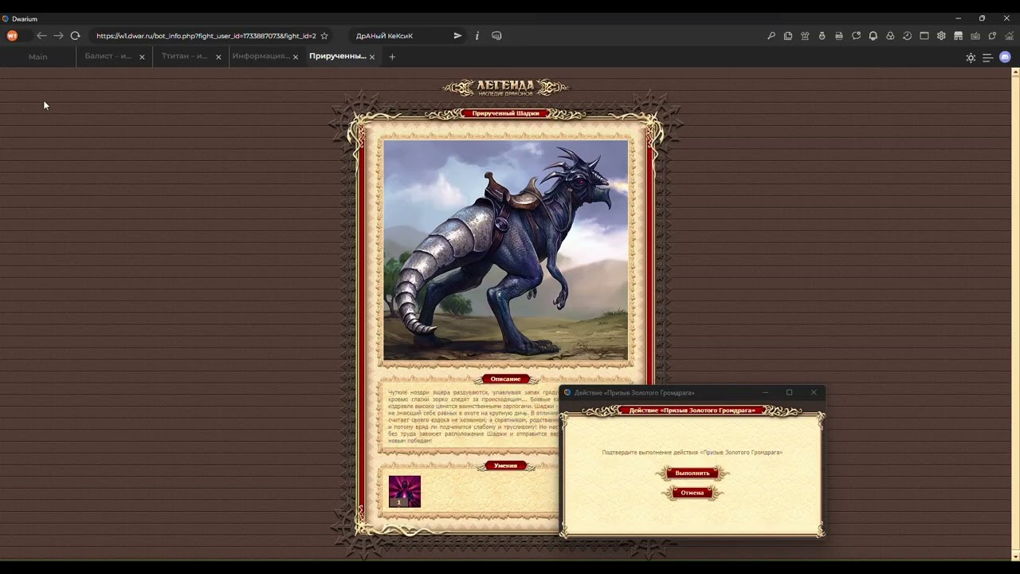Open the Discord icon in the tab bar
This screenshot has height=574, width=1020.
click(x=1005, y=57)
